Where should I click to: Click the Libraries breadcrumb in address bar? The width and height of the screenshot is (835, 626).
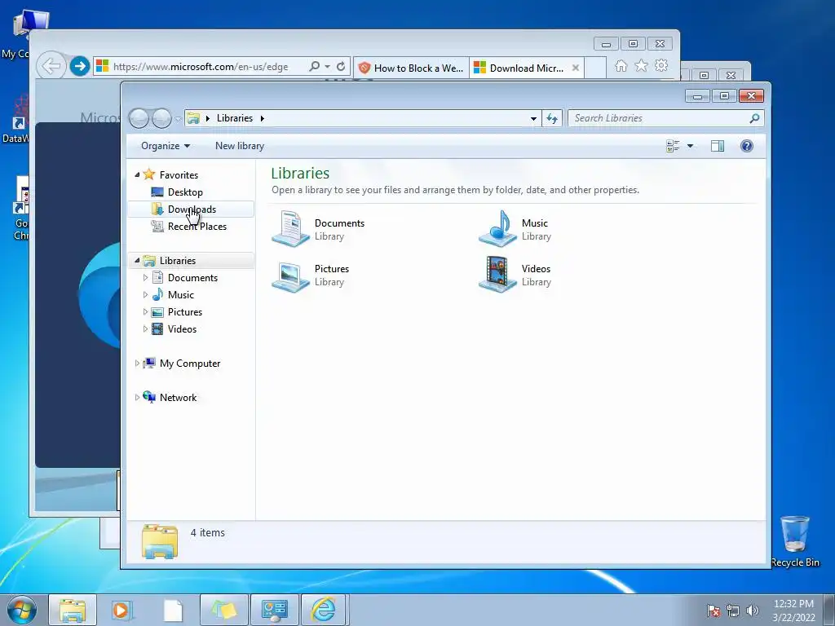(x=234, y=118)
